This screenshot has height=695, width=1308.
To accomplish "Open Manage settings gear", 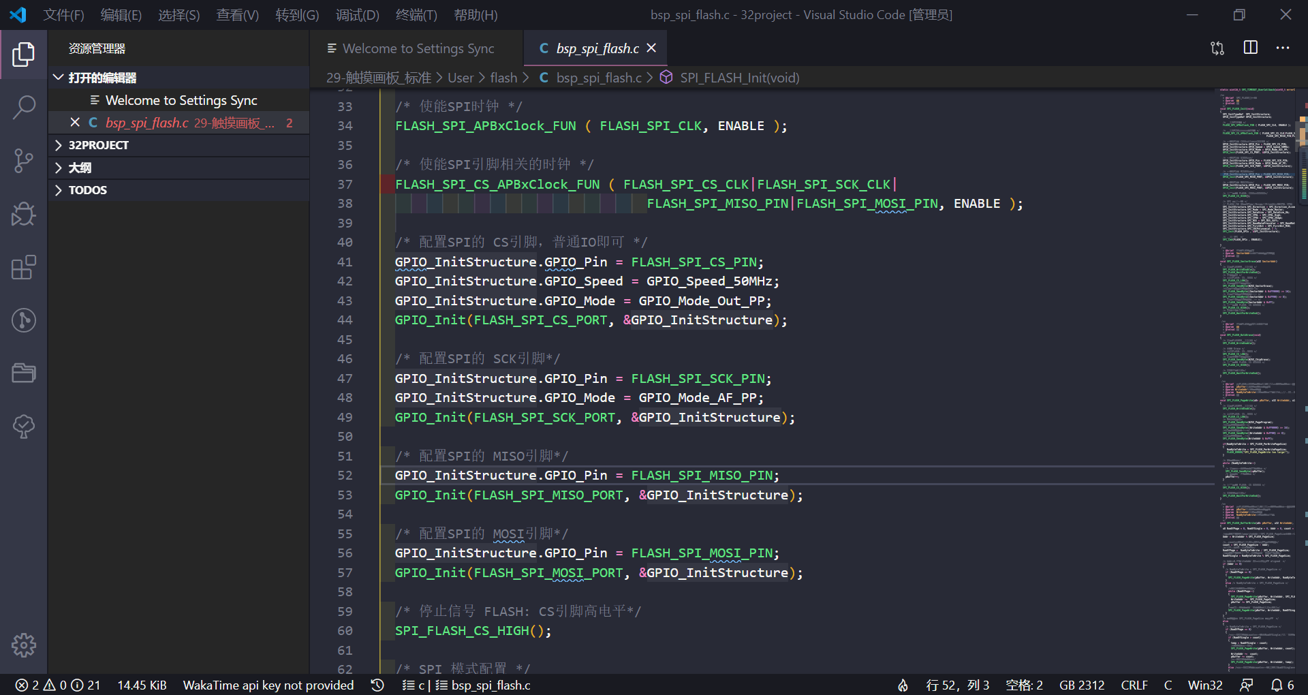I will pos(23,645).
